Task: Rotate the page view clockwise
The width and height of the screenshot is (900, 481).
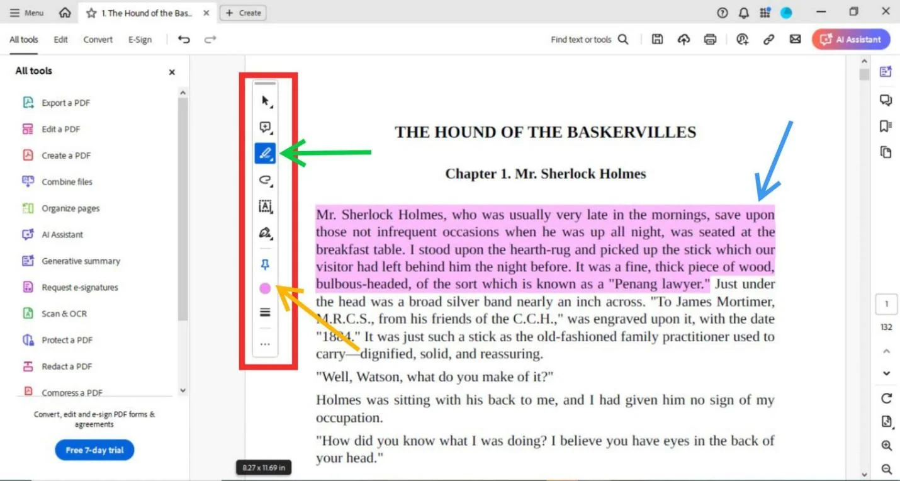Action: 887,398
